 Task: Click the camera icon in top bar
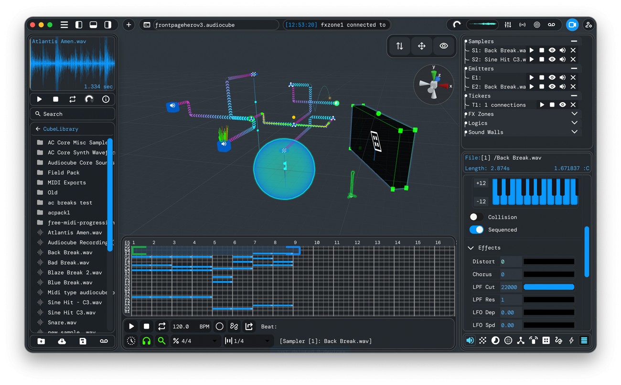[x=572, y=25]
